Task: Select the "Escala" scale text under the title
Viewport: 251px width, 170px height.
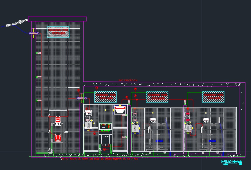Action: [225, 164]
